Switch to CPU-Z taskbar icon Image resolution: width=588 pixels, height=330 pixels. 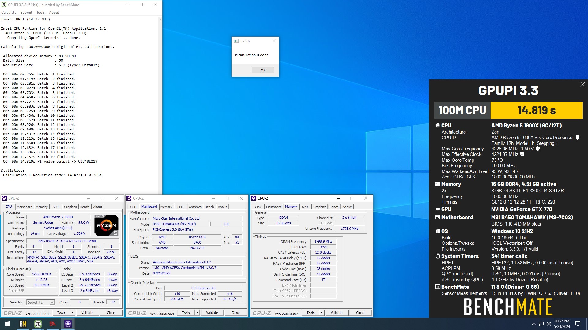click(x=68, y=324)
